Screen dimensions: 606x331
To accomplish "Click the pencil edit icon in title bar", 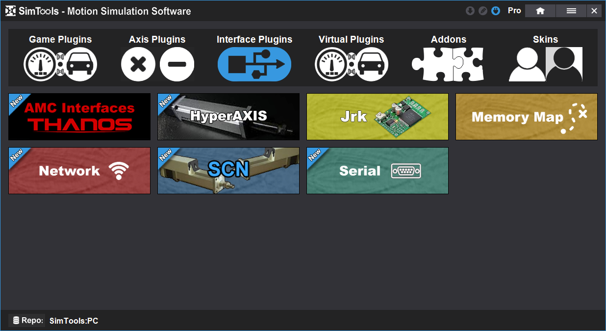I will 482,11.
